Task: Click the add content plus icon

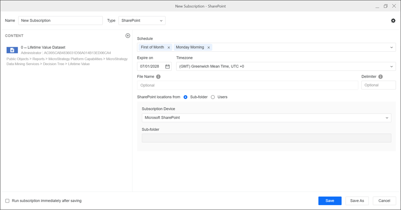Action: [x=128, y=36]
